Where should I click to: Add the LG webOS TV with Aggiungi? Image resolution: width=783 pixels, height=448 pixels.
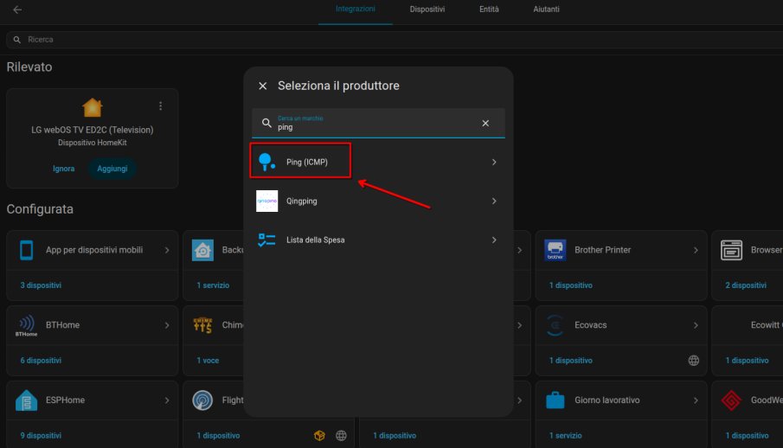(x=112, y=169)
